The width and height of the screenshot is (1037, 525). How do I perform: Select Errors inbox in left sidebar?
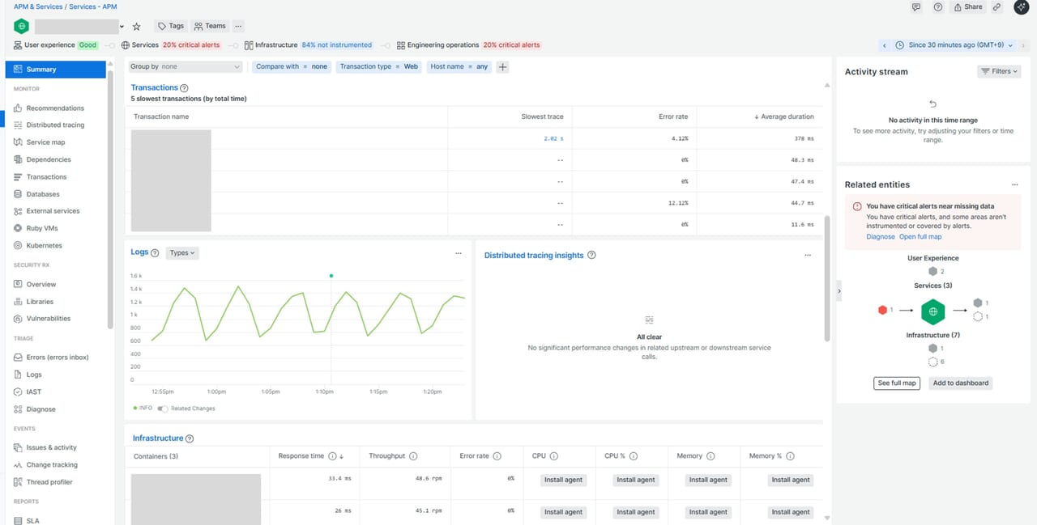click(x=57, y=358)
